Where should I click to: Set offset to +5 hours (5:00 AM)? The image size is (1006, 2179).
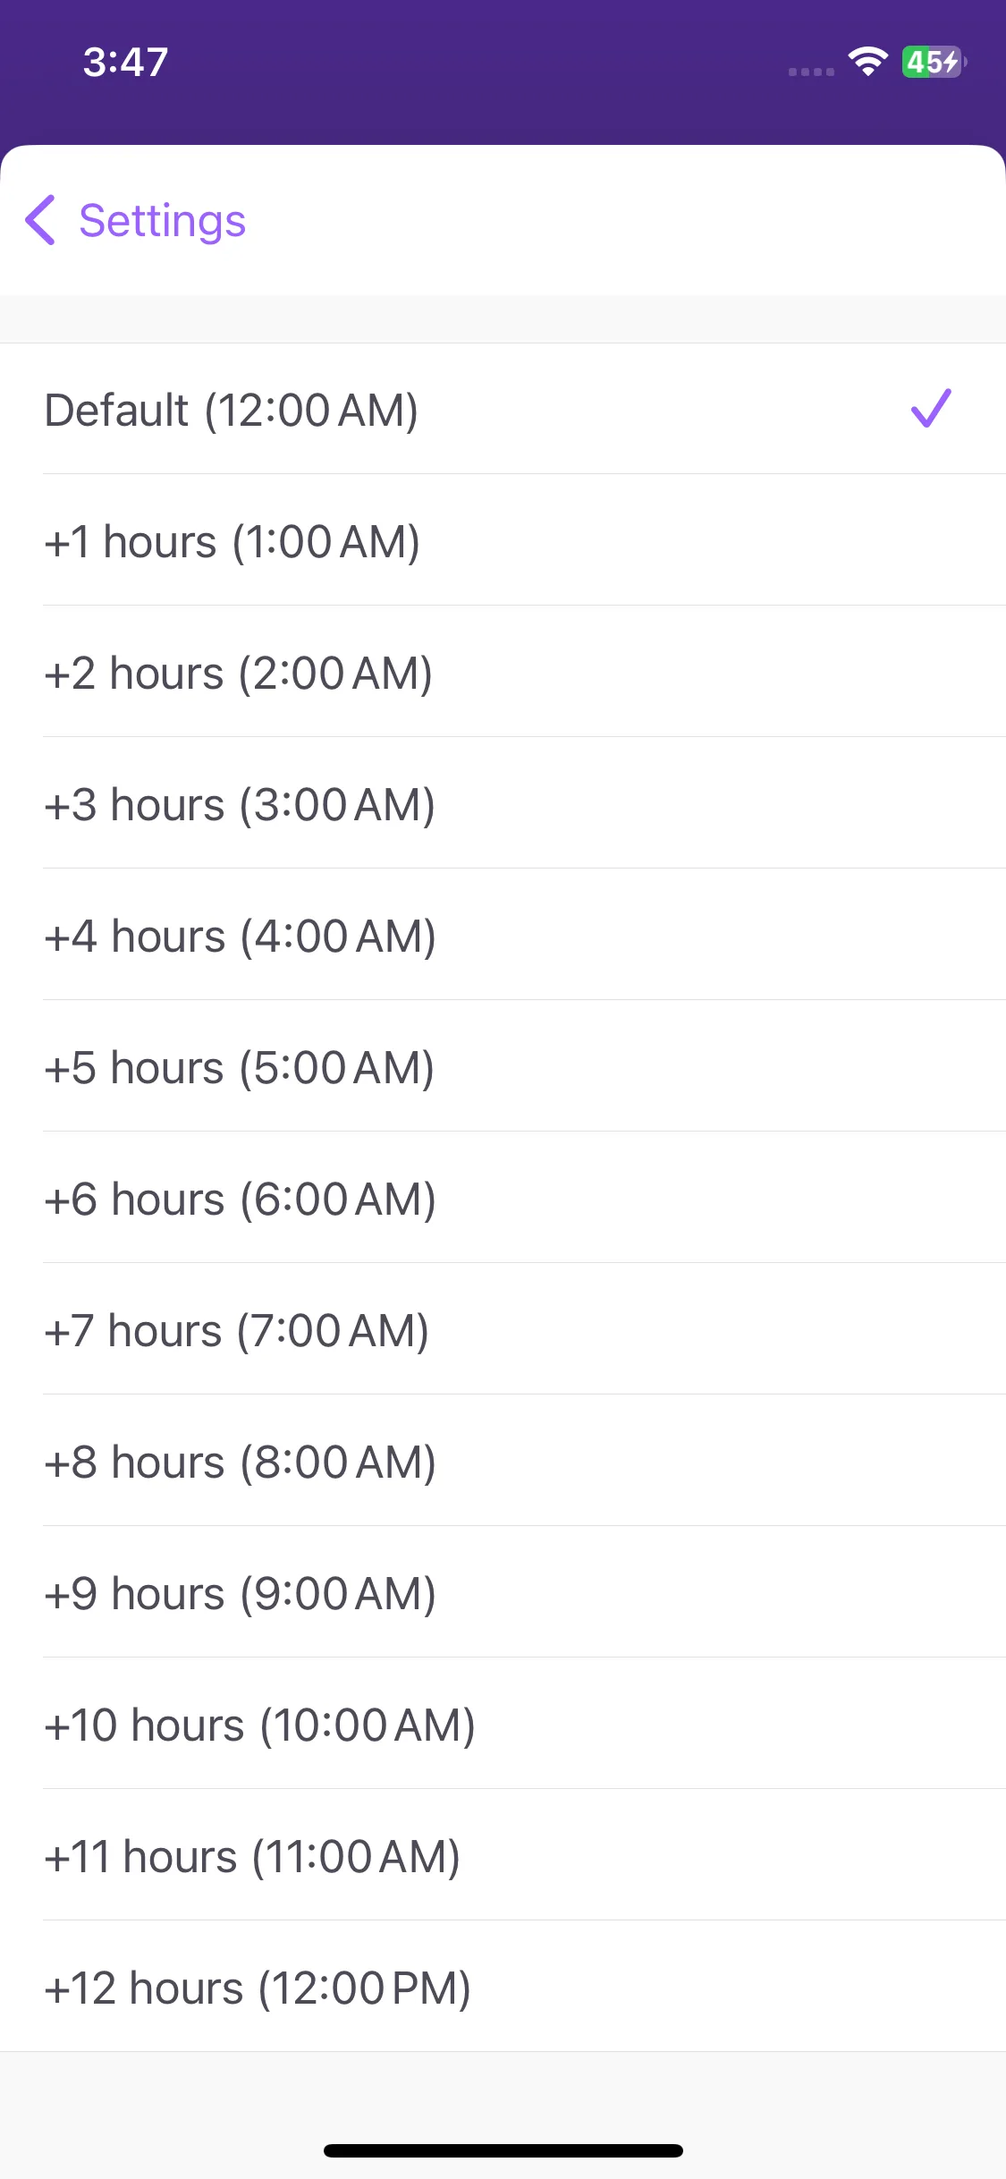tap(503, 1066)
